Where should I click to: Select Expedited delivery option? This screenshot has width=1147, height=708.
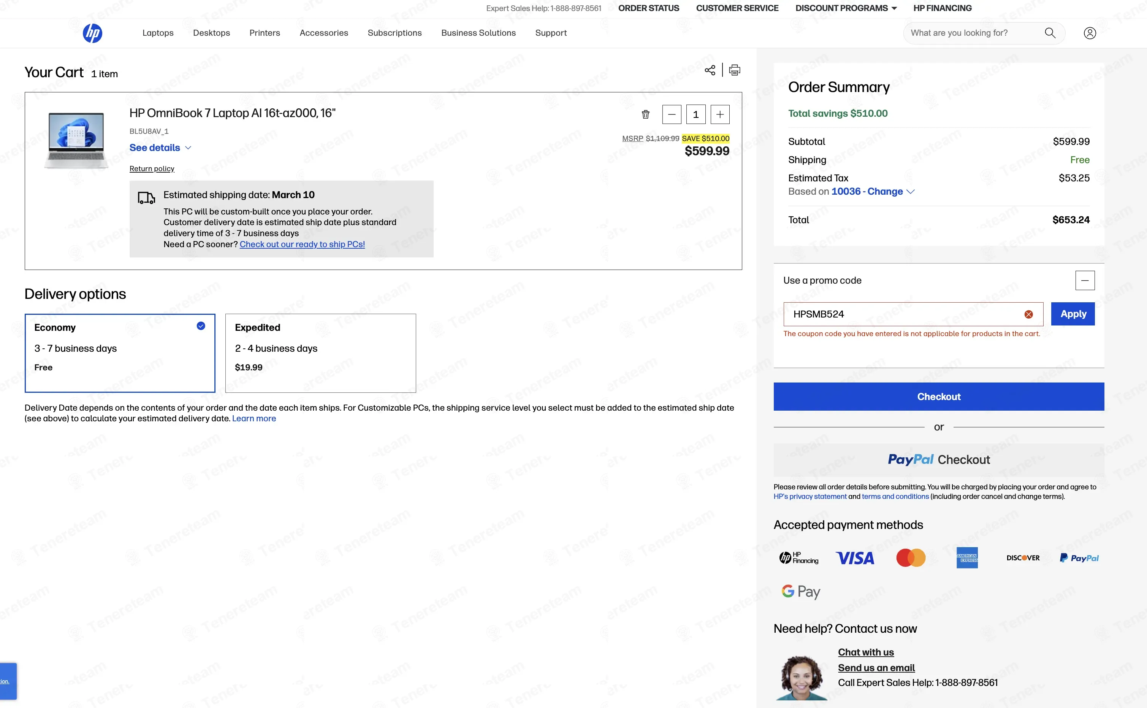320,352
